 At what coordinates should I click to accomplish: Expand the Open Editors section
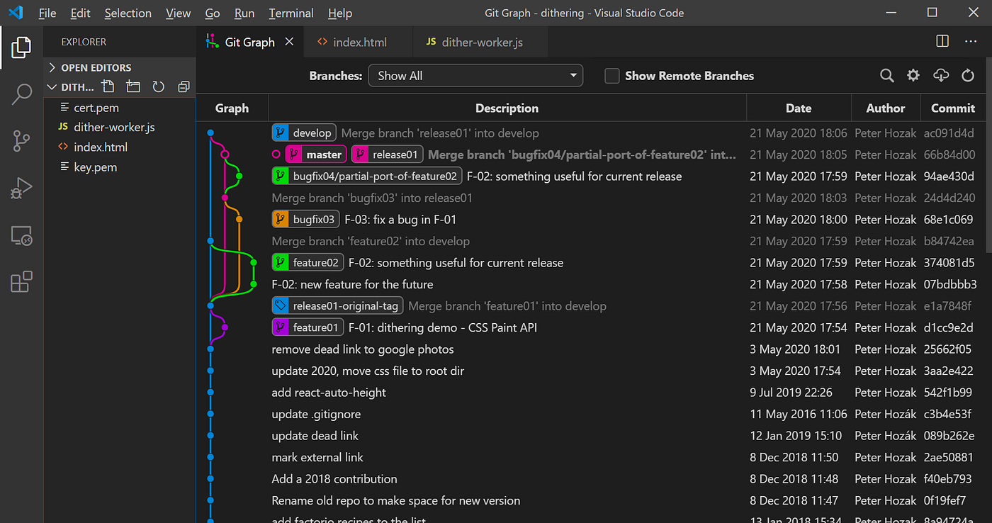[x=119, y=67]
